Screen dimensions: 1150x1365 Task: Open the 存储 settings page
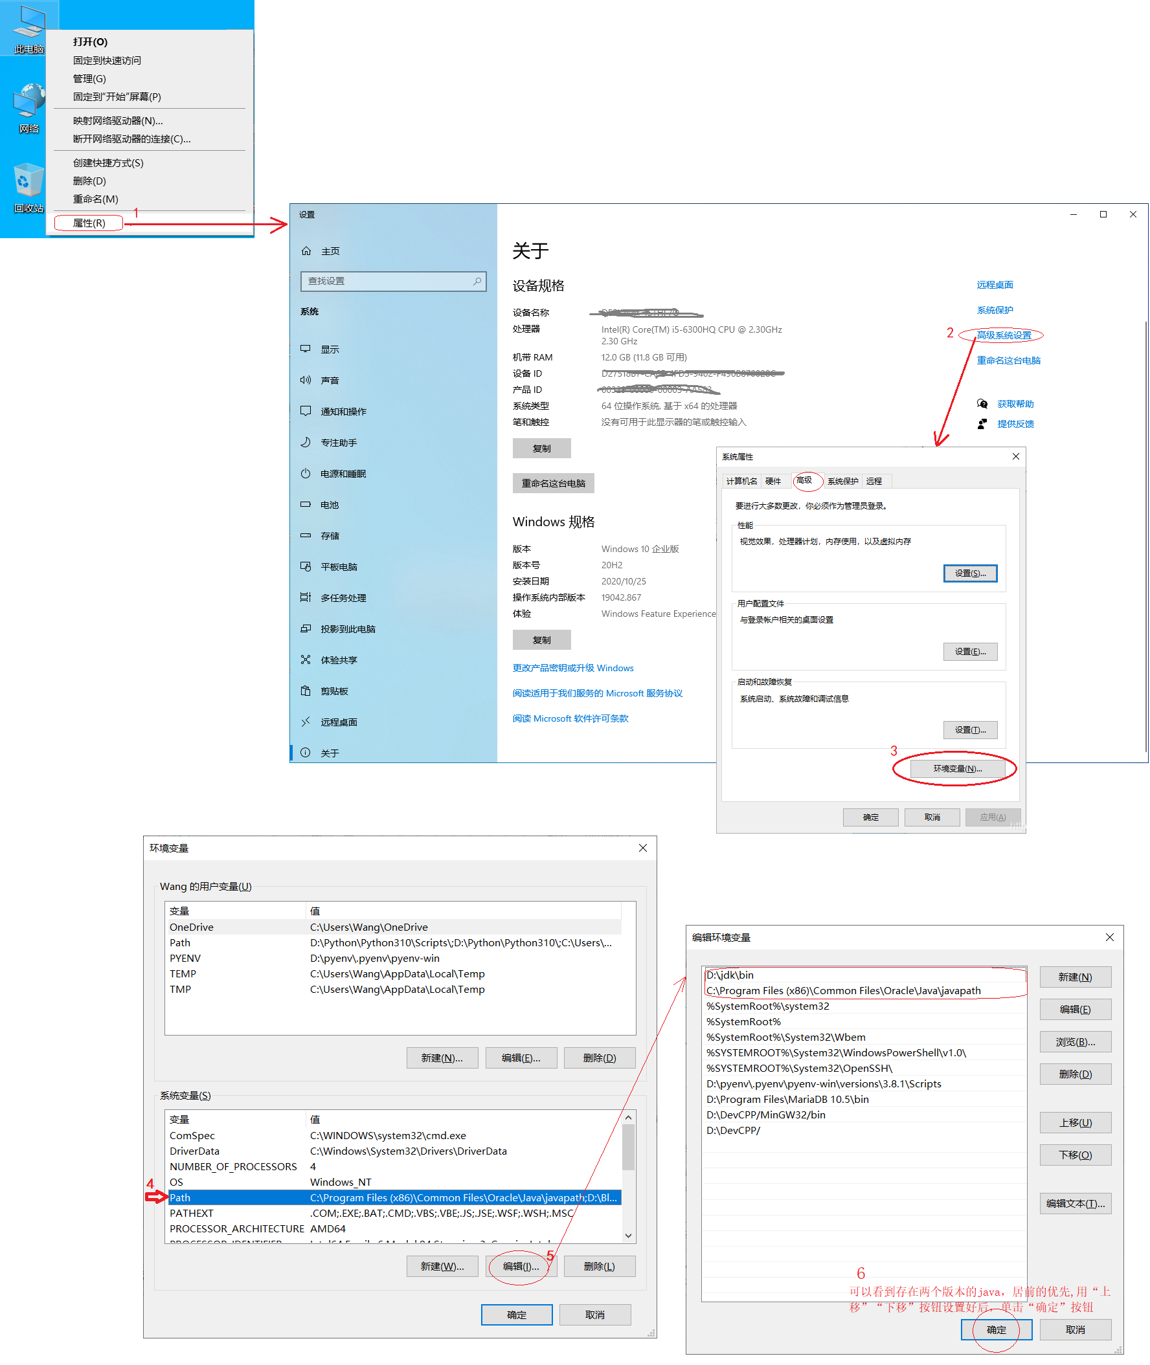(x=330, y=535)
